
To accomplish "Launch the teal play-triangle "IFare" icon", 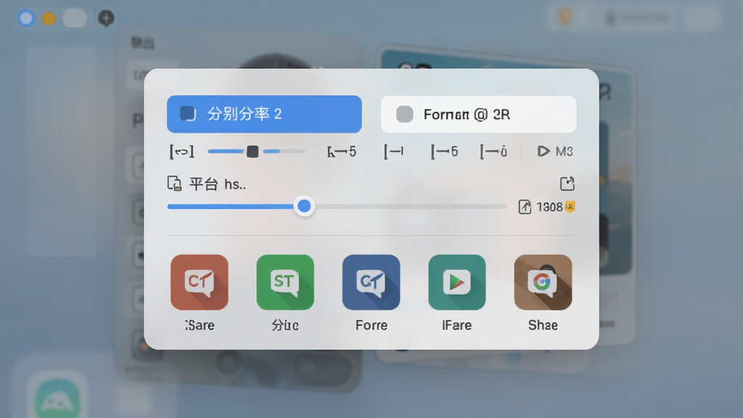I will pyautogui.click(x=457, y=282).
